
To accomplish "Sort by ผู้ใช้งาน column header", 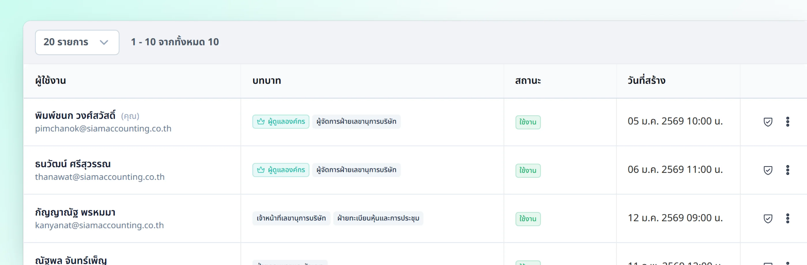I will 50,81.
